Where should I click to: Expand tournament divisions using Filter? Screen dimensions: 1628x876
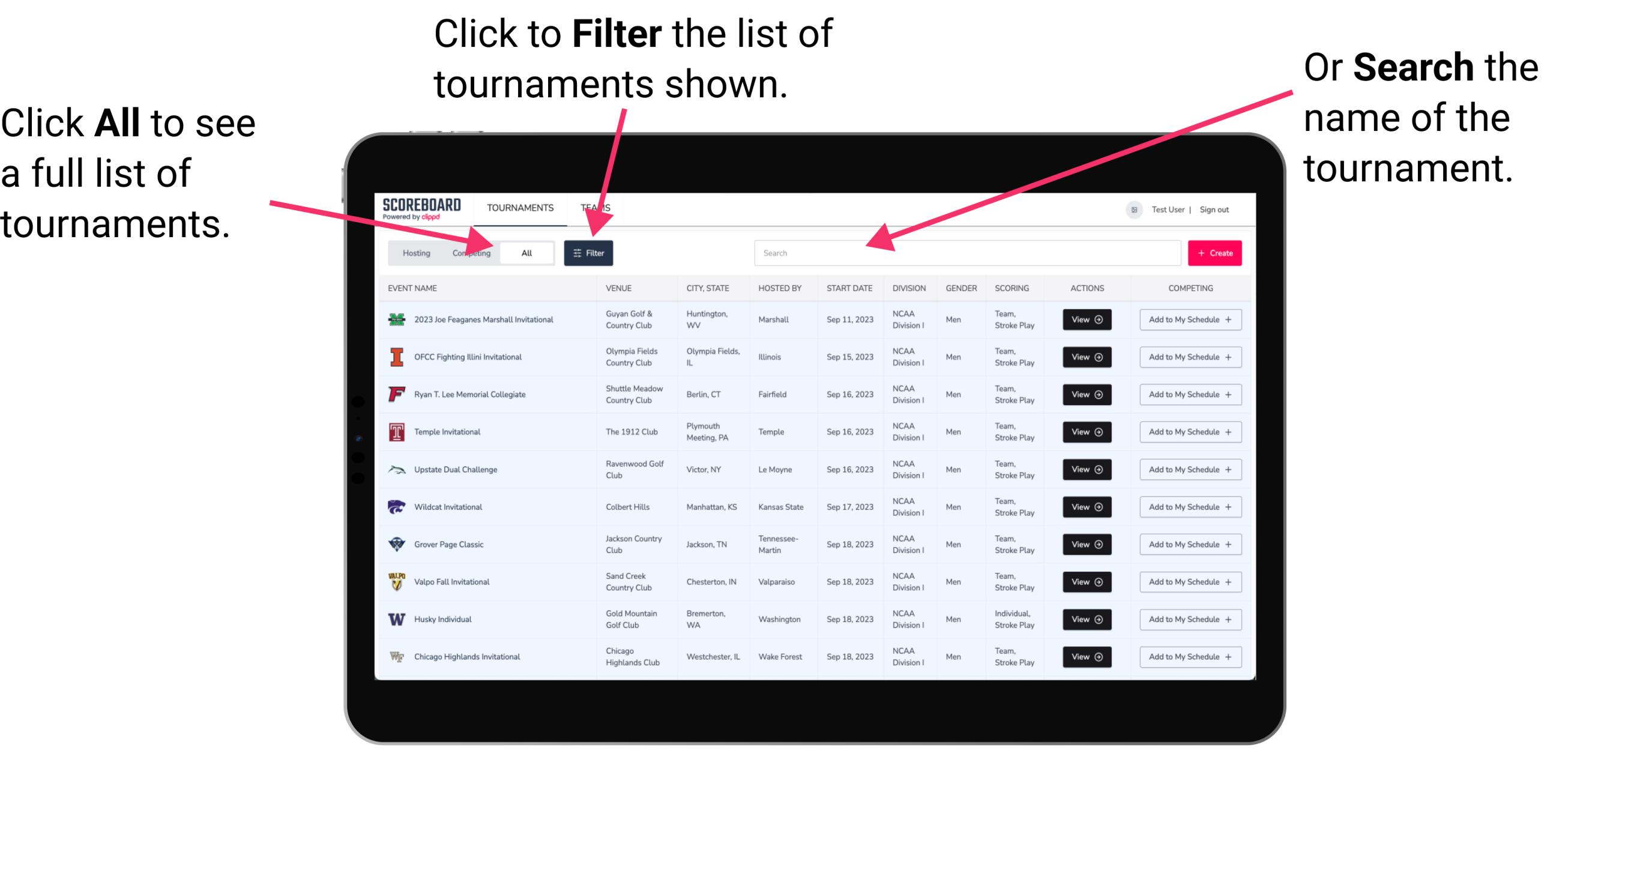tap(589, 252)
